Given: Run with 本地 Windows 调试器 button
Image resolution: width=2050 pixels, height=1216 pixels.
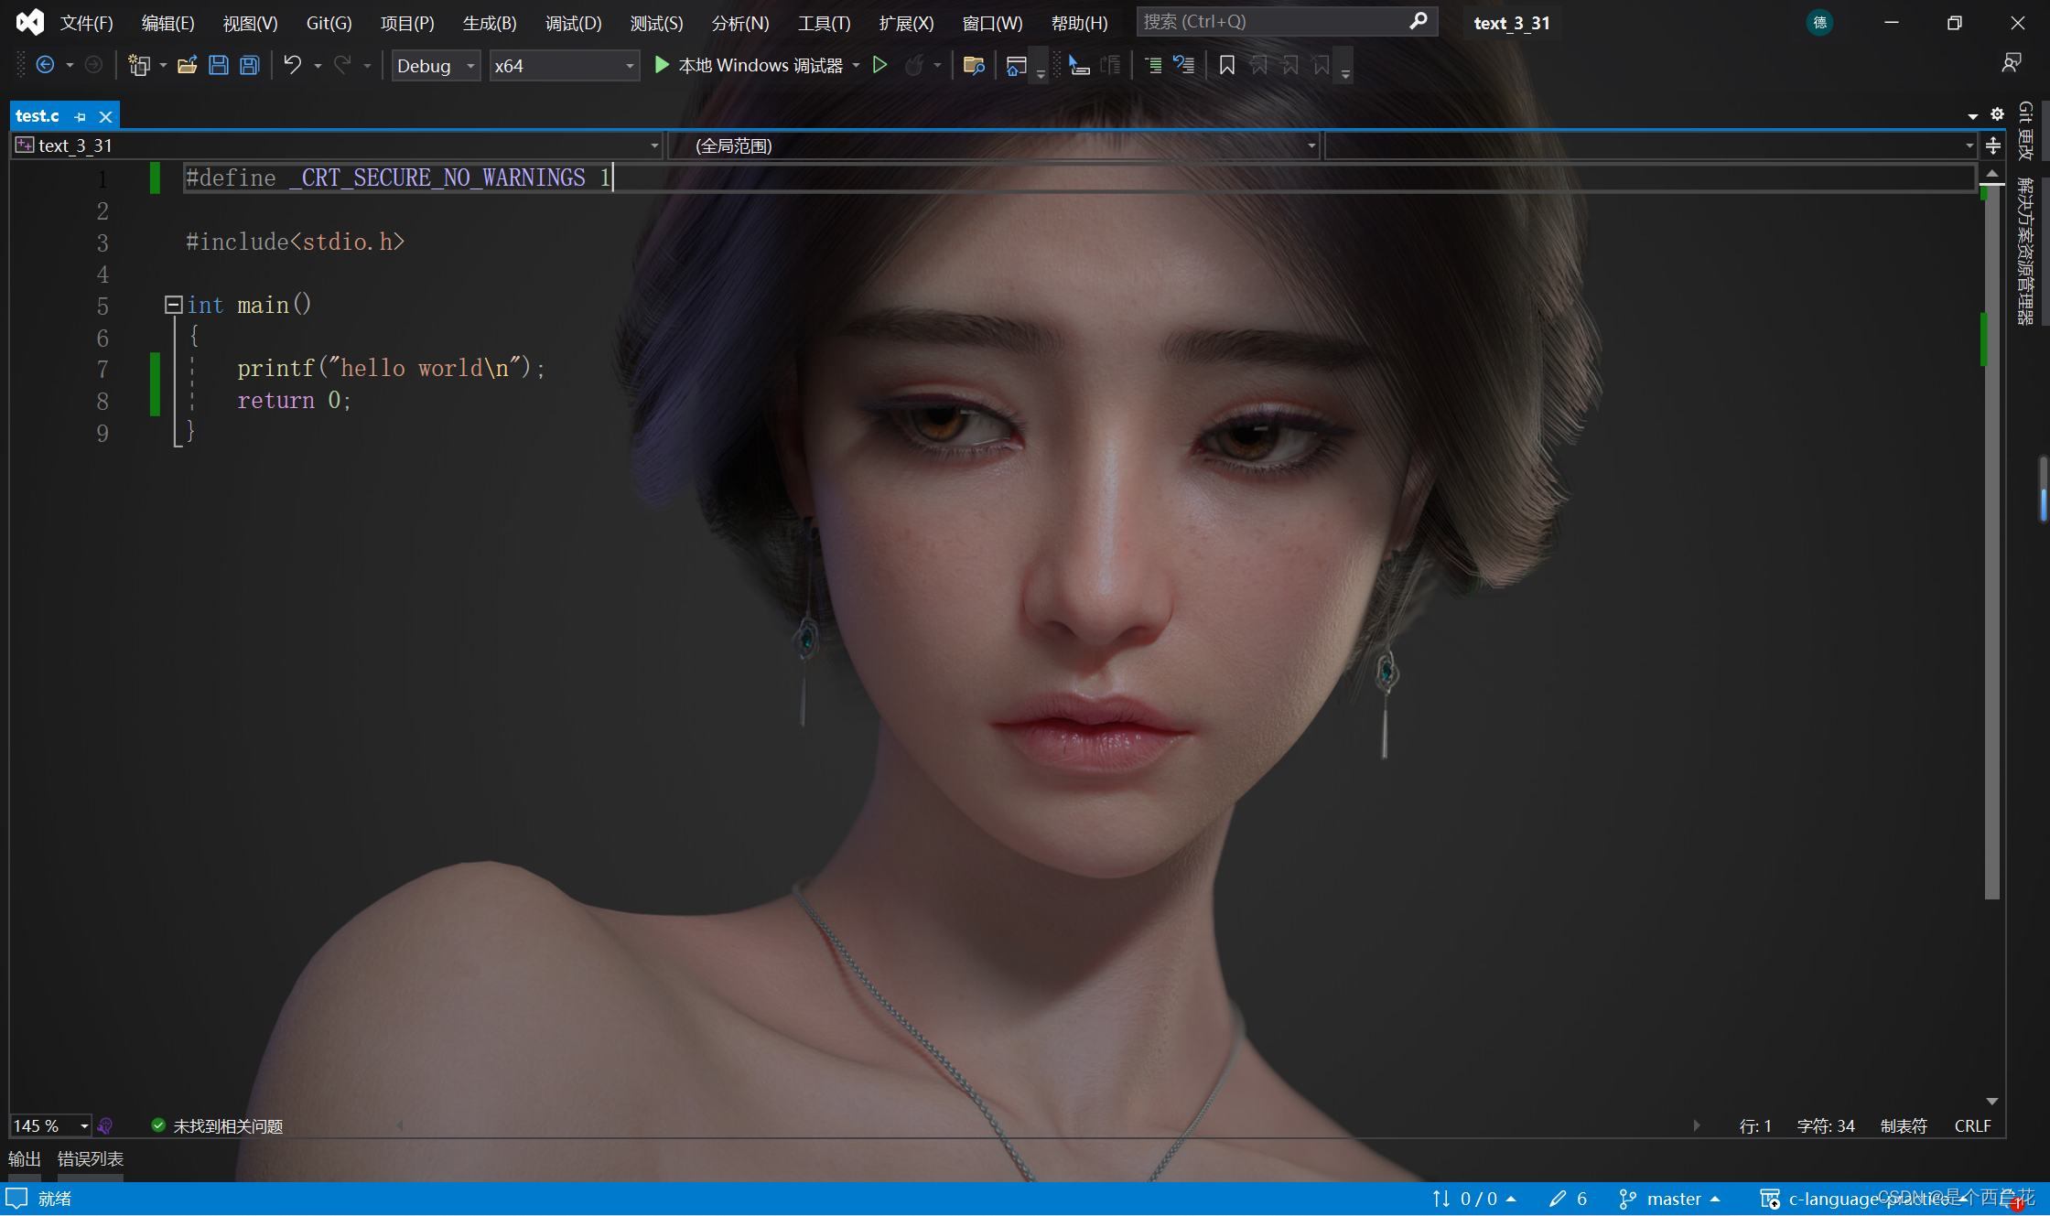Looking at the screenshot, I should (749, 65).
